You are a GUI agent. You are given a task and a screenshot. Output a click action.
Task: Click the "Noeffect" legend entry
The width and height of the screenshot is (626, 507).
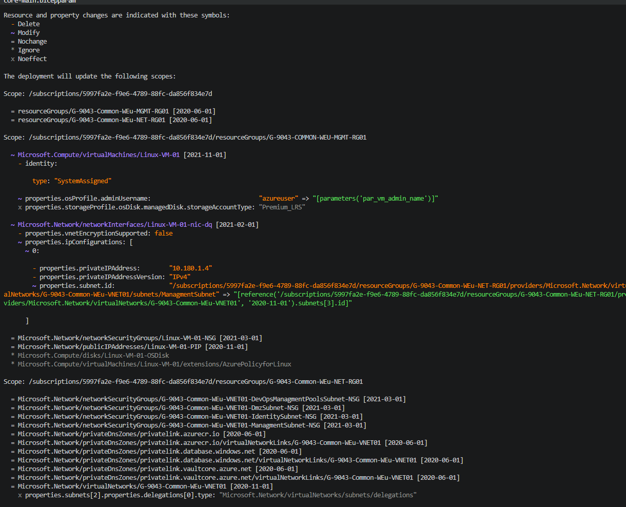(x=32, y=59)
